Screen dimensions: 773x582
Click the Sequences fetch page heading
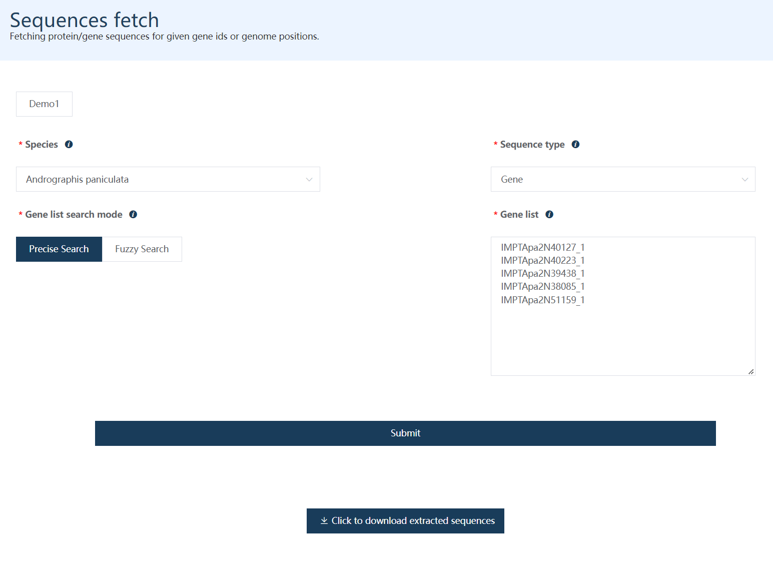[x=84, y=20]
